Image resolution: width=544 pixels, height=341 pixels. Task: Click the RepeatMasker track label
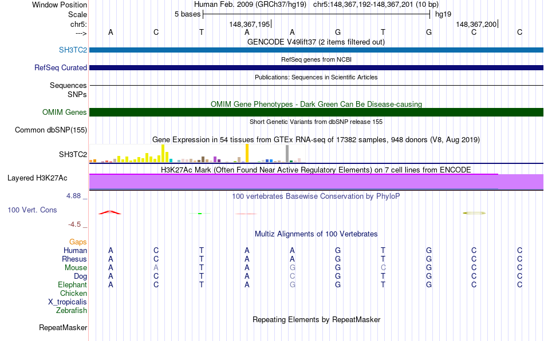[63, 327]
